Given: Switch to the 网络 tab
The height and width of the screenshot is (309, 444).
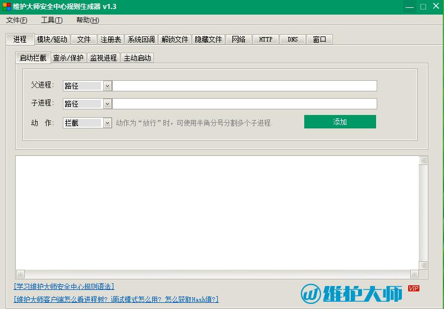Looking at the screenshot, I should [x=239, y=39].
